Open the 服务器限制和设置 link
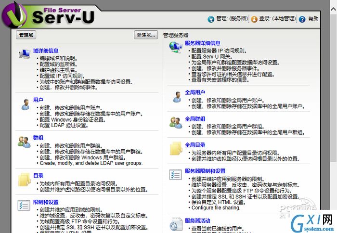 tap(205, 171)
